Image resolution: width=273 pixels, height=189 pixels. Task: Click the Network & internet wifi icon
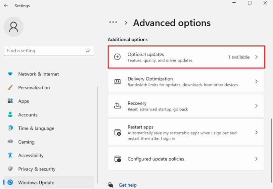coord(10,74)
